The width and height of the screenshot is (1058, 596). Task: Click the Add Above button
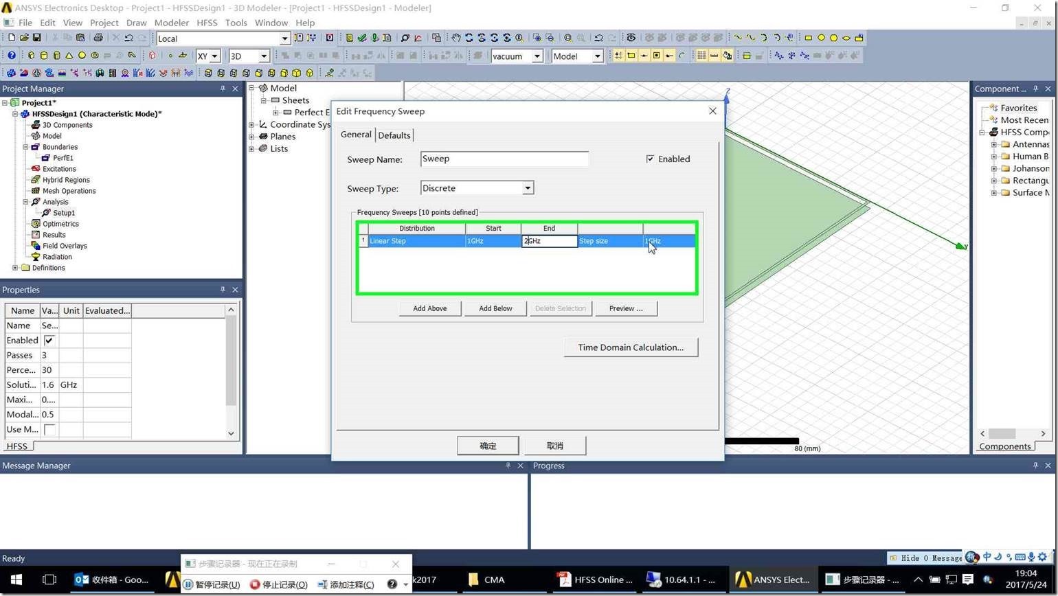(x=429, y=308)
